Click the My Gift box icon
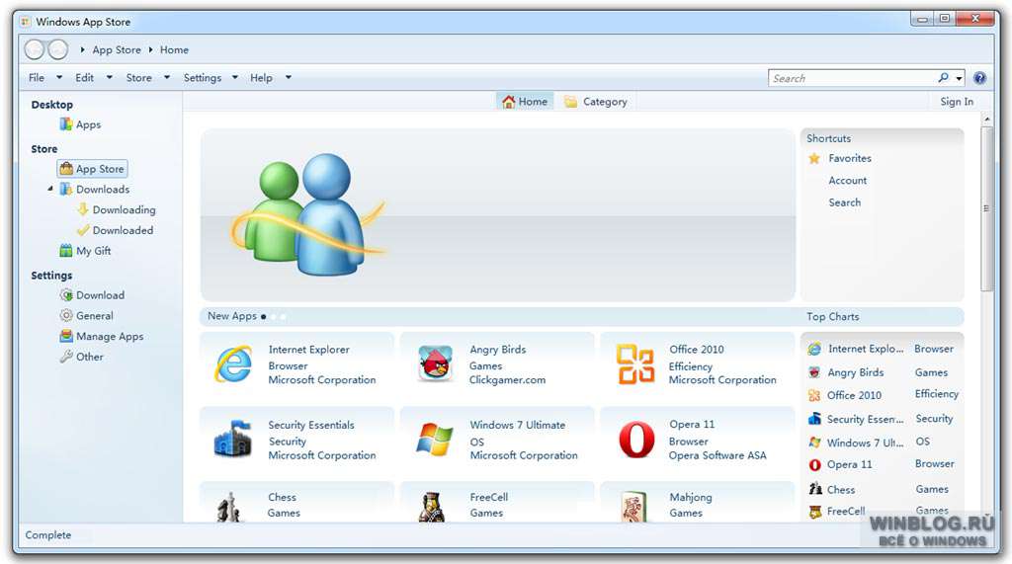Viewport: 1012px width, 564px height. click(66, 250)
